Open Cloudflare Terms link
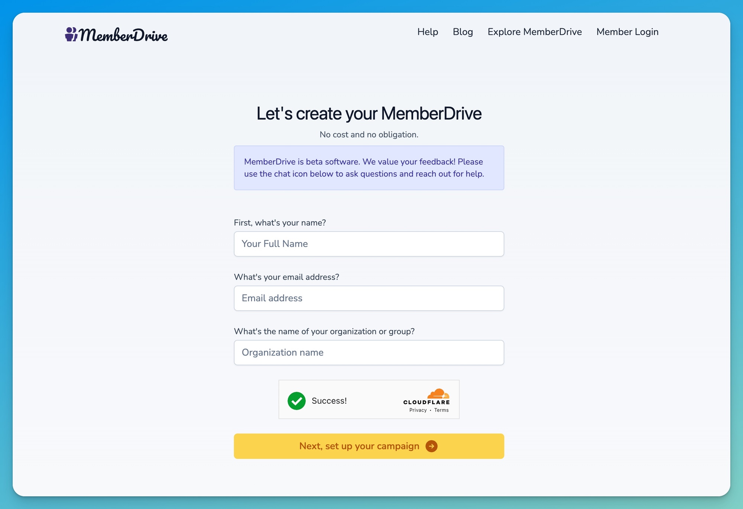 click(x=441, y=410)
